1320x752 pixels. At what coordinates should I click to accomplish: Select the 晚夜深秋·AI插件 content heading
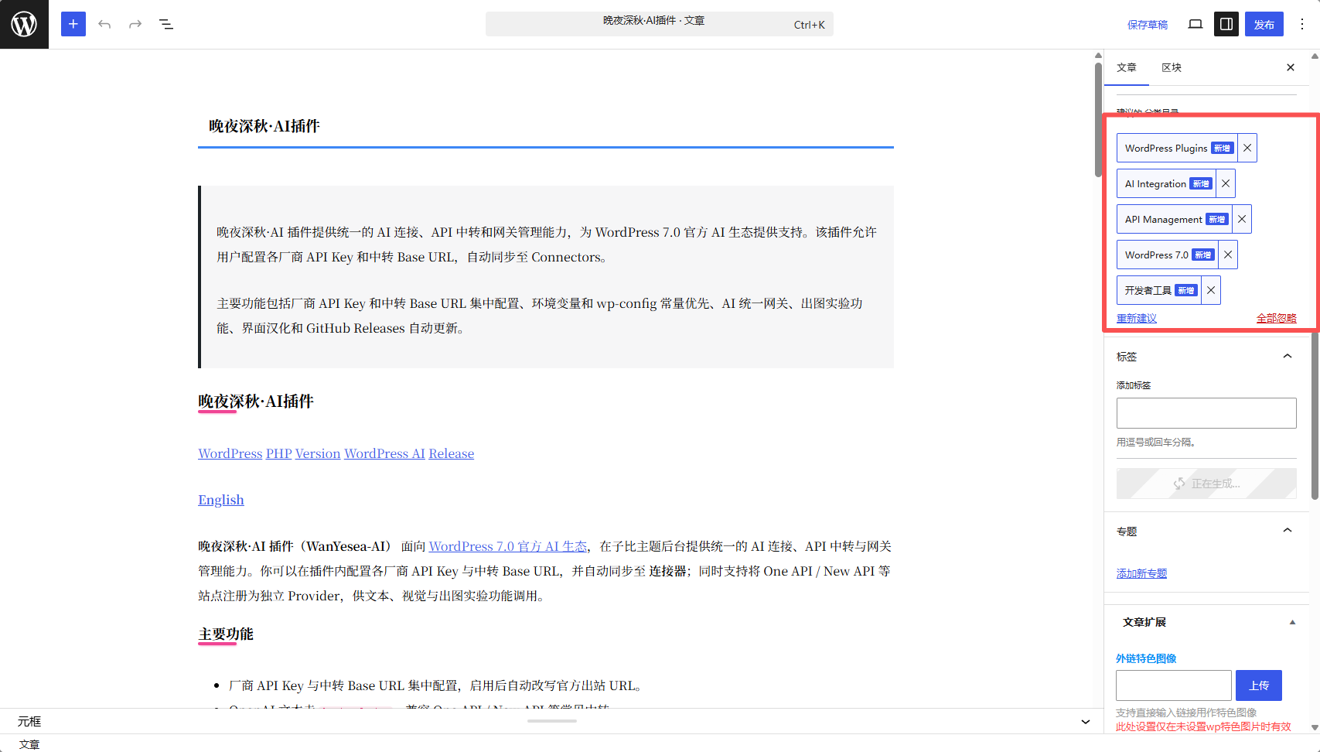[x=256, y=401]
